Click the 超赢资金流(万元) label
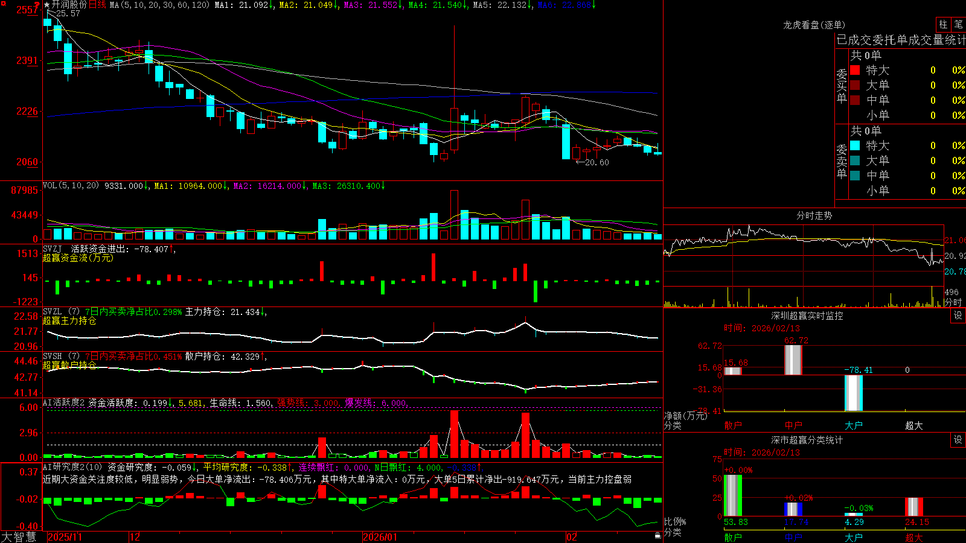This screenshot has height=543, width=966. [78, 258]
